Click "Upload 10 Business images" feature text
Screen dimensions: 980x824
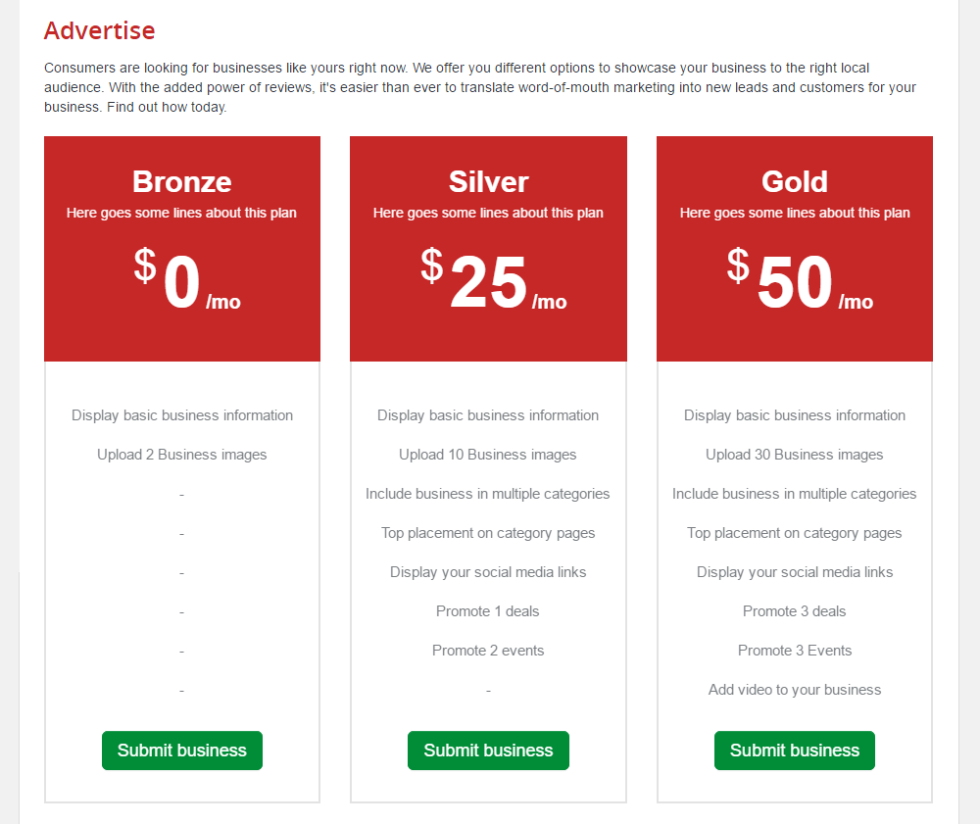point(488,455)
